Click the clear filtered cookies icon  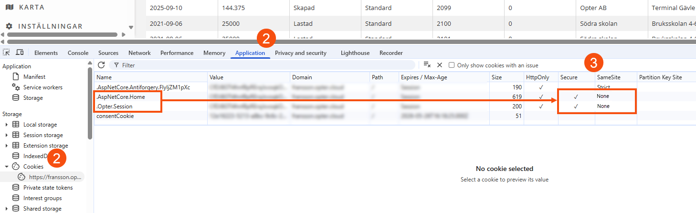click(427, 65)
